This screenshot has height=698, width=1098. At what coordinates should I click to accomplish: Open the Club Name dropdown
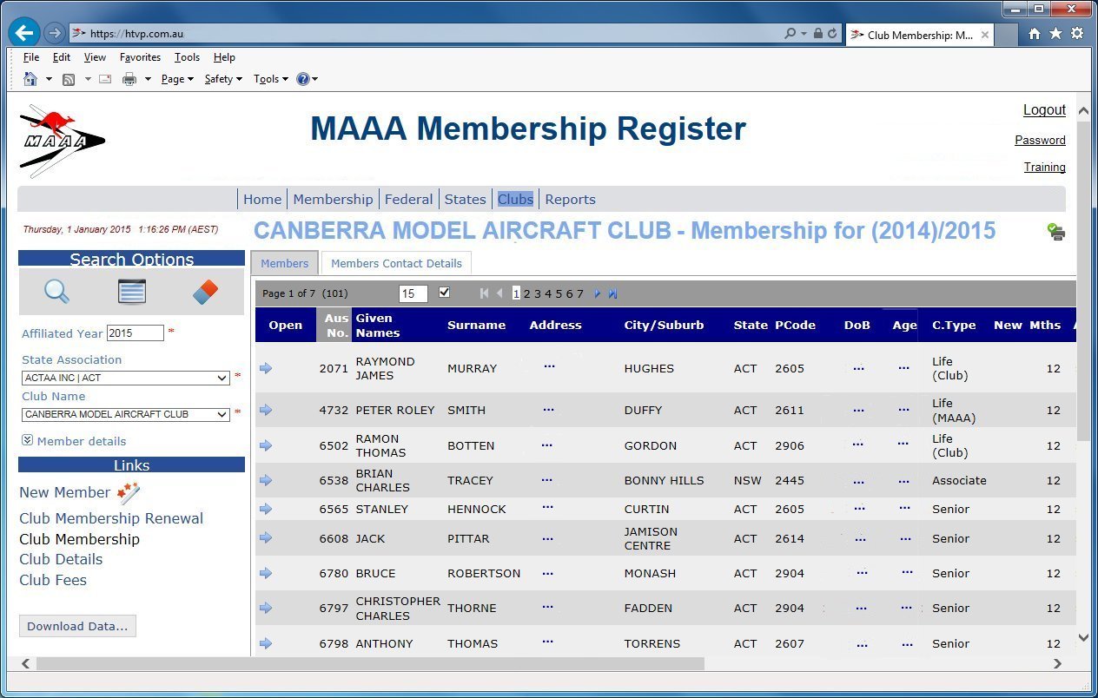click(126, 414)
